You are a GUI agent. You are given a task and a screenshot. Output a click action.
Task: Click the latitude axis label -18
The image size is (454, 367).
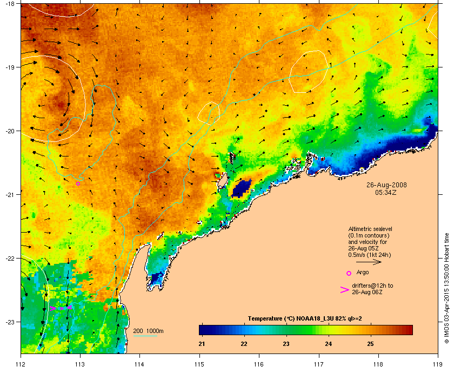tap(9, 3)
